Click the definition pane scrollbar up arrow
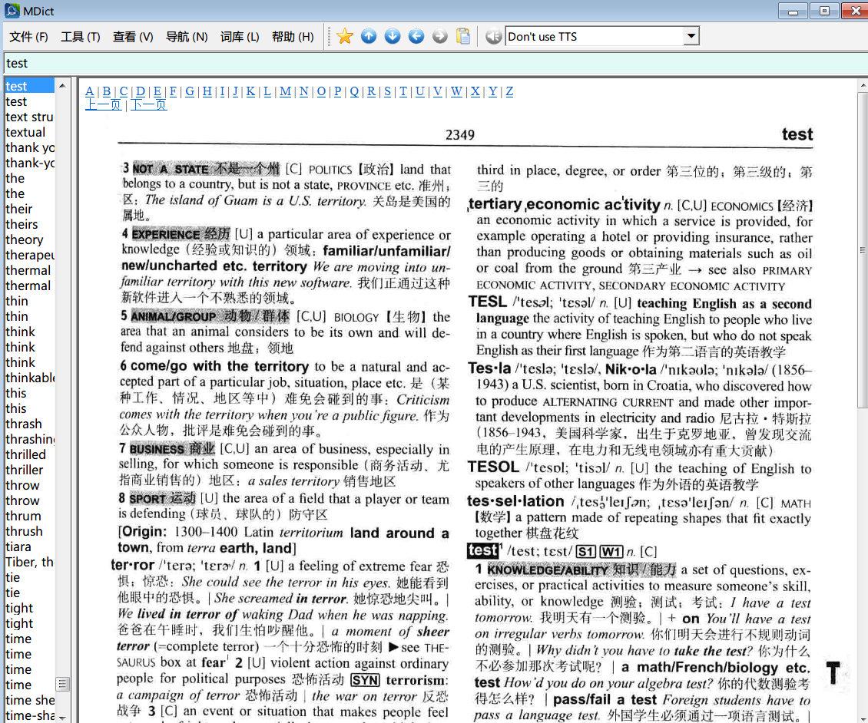Image resolution: width=868 pixels, height=723 pixels. point(863,86)
